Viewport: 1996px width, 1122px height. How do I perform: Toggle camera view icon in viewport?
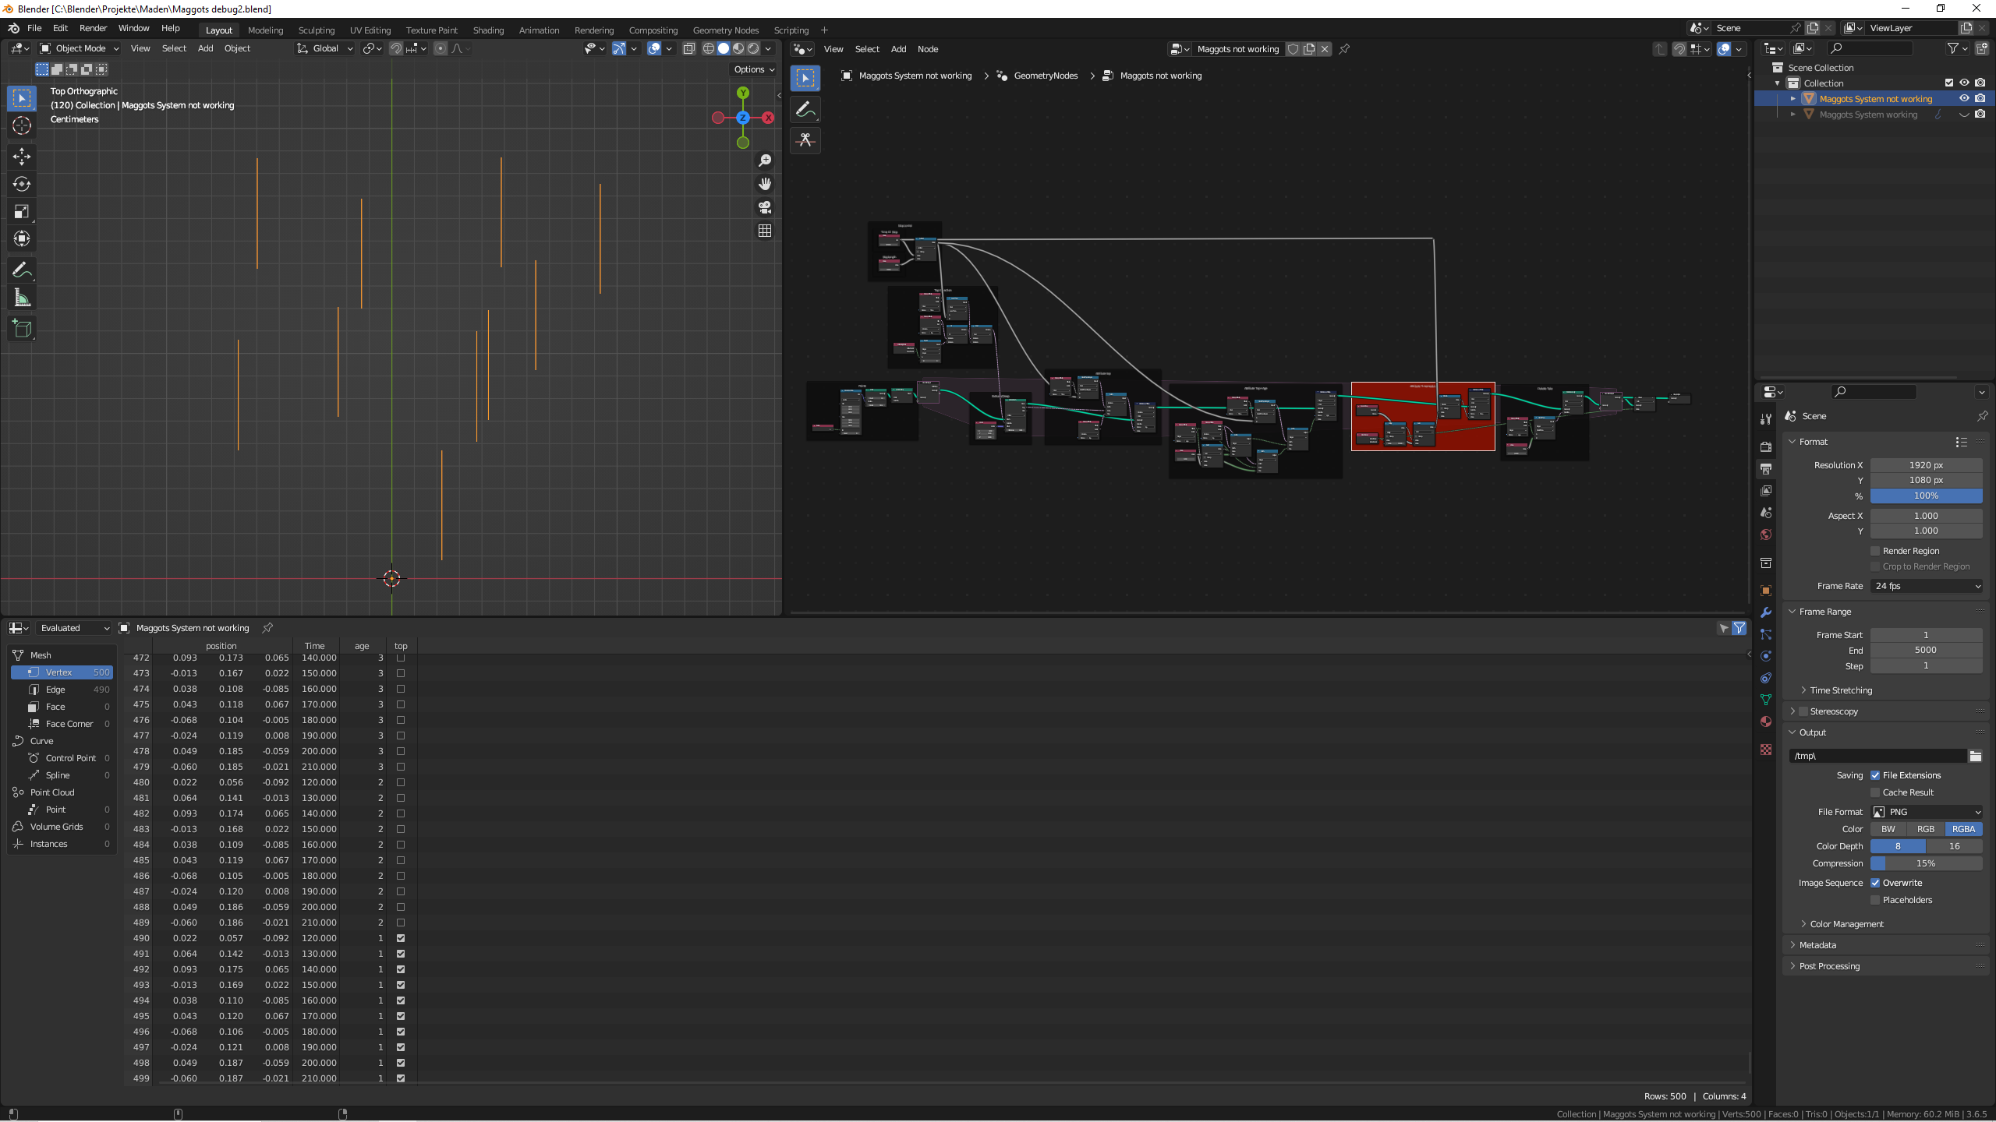765,207
